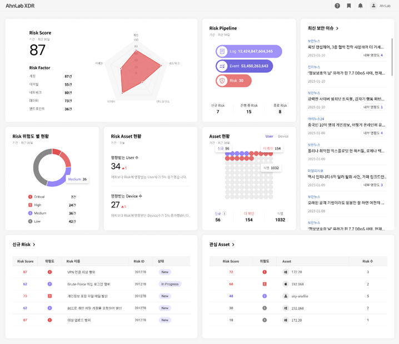Screen dimensions: 399x344
Task: Click severity icon of 개인정보 포함 파일 row
Action: [49, 296]
